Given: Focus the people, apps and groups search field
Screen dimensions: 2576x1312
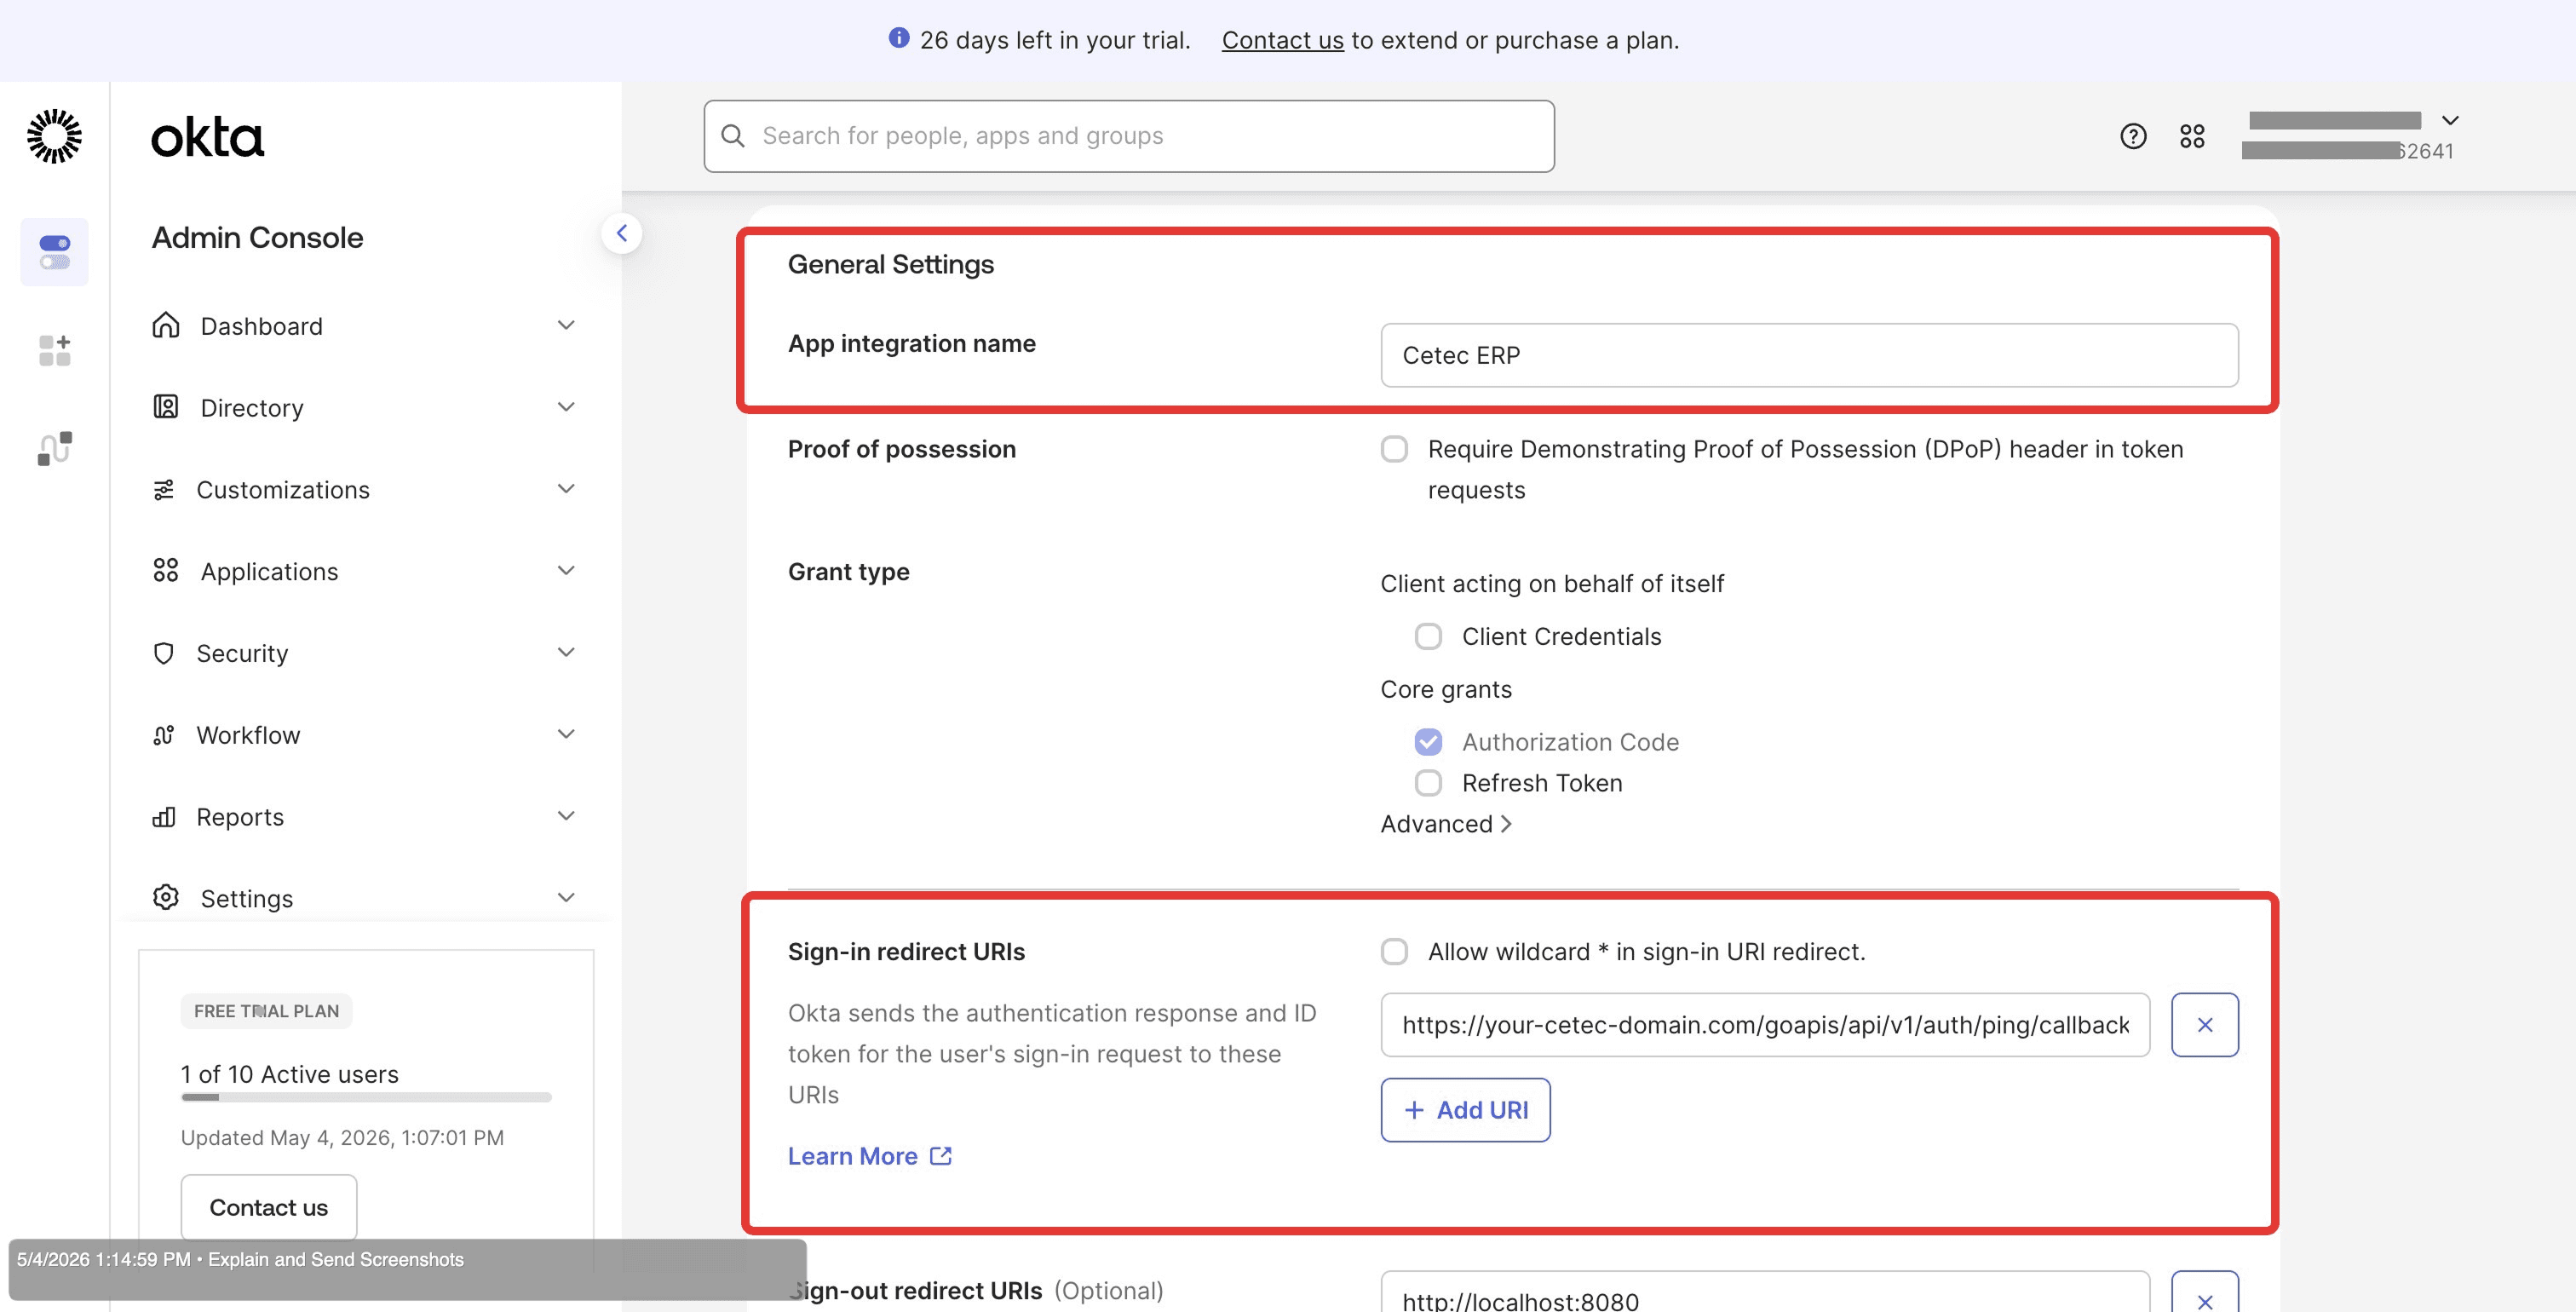Looking at the screenshot, I should [x=1128, y=136].
